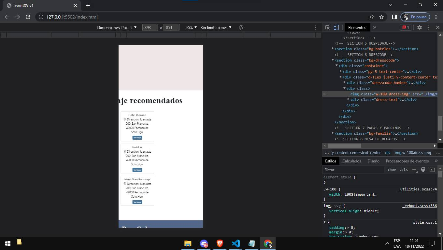Activate the inspect element picker icon
The width and height of the screenshot is (443, 250).
tap(328, 28)
